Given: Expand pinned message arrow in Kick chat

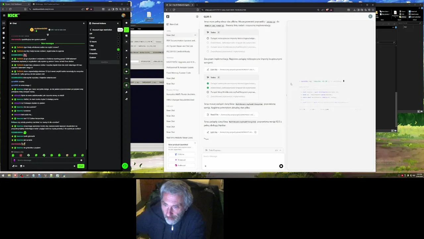Looking at the screenshot, I should (x=48, y=35).
